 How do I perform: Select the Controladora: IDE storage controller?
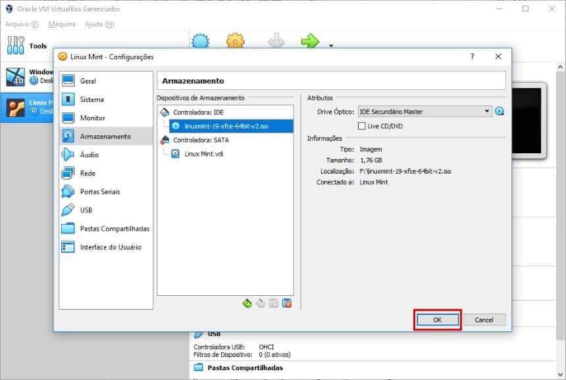pos(225,112)
